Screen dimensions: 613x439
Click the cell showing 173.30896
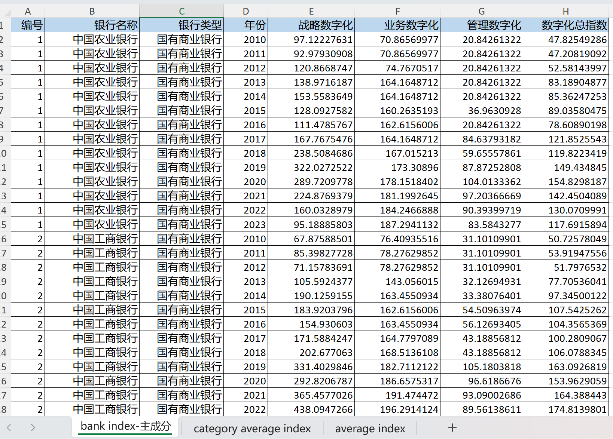(x=397, y=167)
